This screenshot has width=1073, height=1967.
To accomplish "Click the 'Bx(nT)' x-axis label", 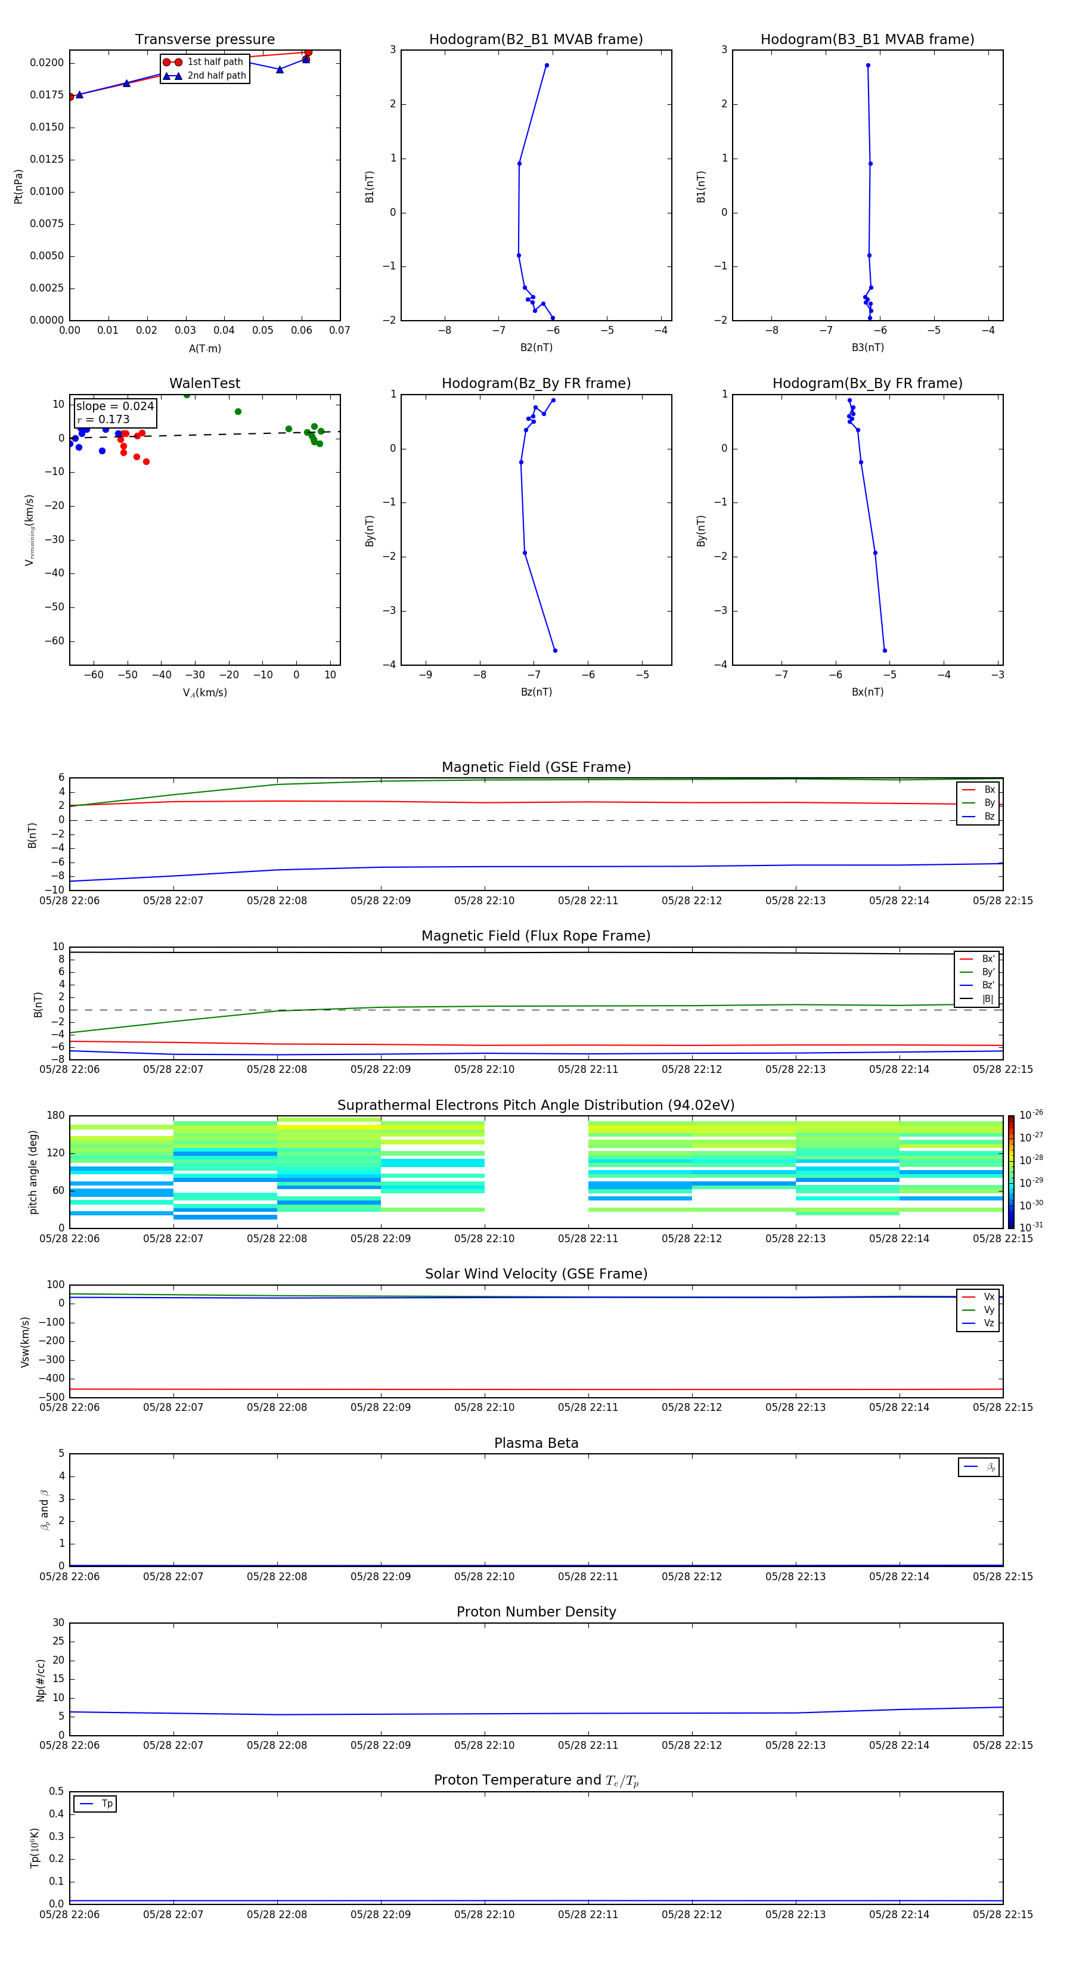I will click(867, 692).
